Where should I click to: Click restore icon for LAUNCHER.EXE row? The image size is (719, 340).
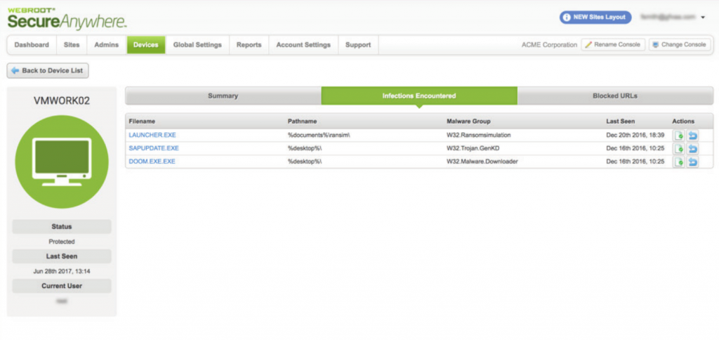point(692,136)
